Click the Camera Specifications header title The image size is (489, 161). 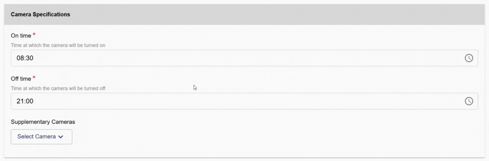click(40, 15)
